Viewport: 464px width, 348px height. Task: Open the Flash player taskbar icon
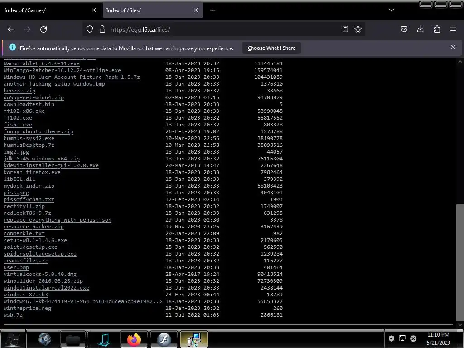164,339
